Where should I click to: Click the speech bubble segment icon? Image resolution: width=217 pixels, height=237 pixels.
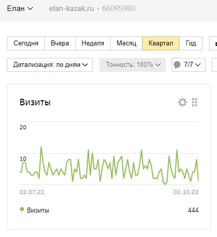[177, 65]
